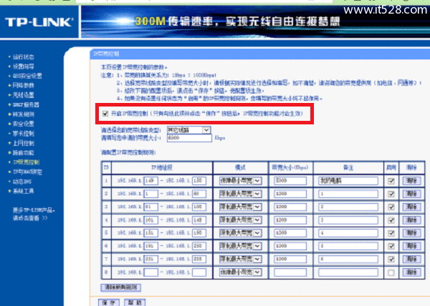The height and width of the screenshot is (306, 430).
Task: Click the end IP field in rule 3
Action: pyautogui.click(x=199, y=207)
